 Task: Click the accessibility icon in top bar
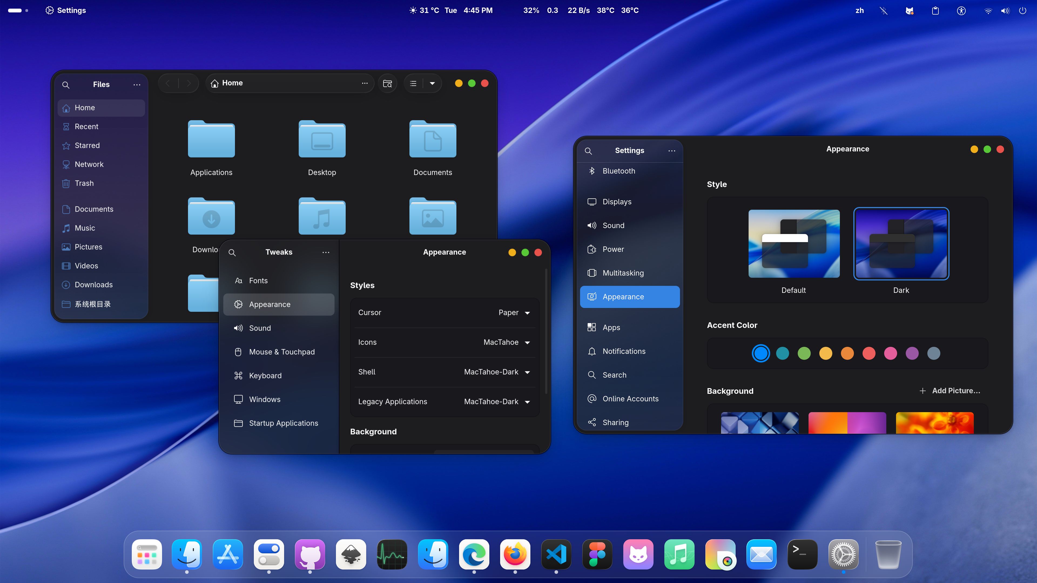click(961, 11)
